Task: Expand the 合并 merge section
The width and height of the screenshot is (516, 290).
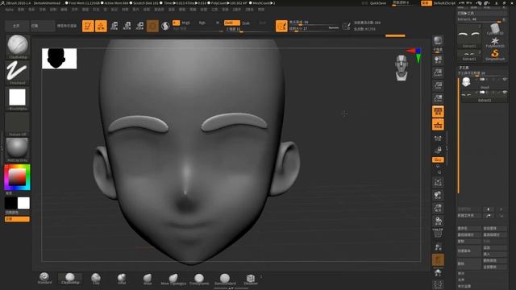Action: click(461, 280)
